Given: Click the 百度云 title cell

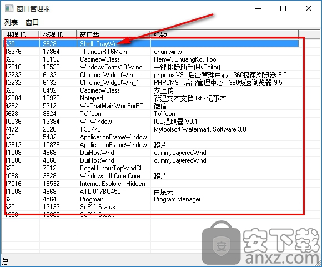Looking at the screenshot, I should point(163,192).
